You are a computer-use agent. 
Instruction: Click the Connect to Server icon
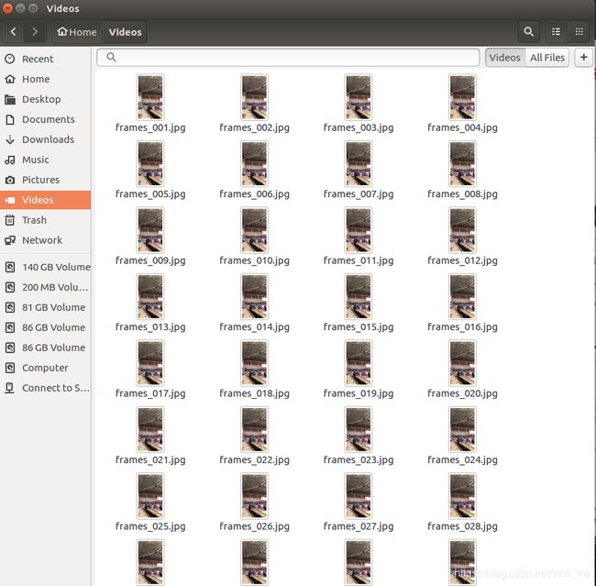[10, 388]
